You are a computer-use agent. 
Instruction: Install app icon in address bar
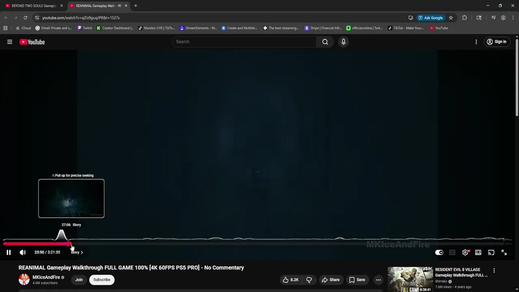(x=411, y=18)
